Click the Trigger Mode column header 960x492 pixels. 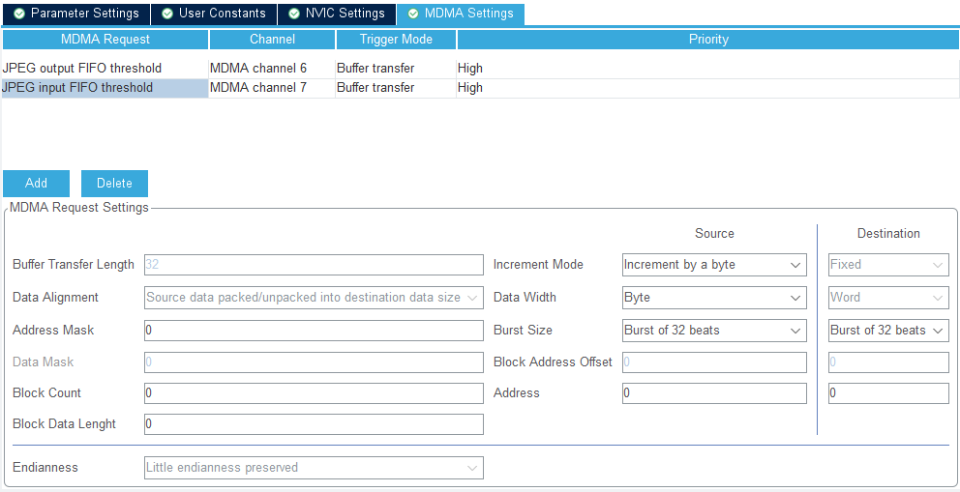coord(396,40)
